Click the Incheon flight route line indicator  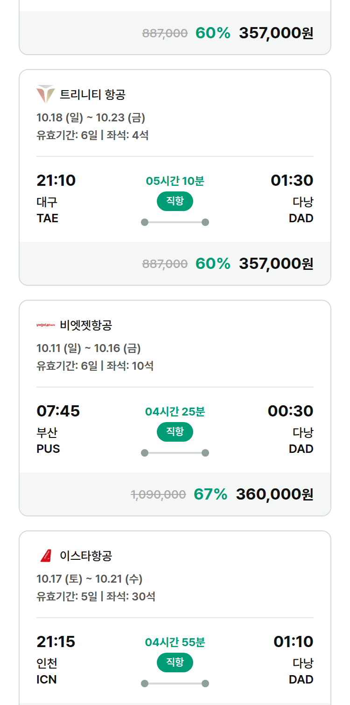tap(175, 684)
